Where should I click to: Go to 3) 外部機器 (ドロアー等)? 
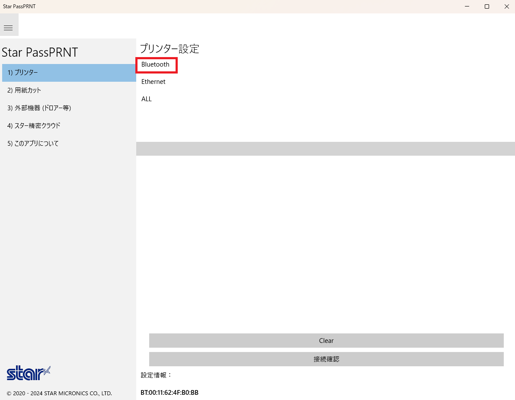68,108
